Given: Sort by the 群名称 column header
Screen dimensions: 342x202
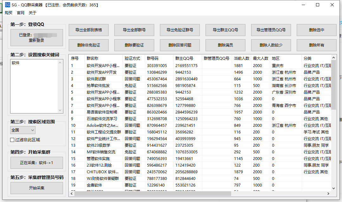Looking at the screenshot, I should [104, 58].
